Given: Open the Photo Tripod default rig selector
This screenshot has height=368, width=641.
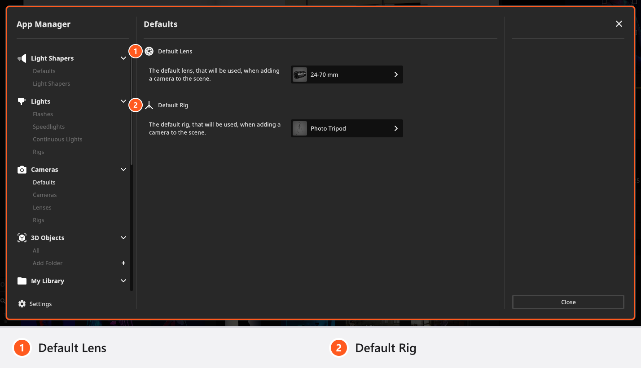Looking at the screenshot, I should [x=347, y=128].
